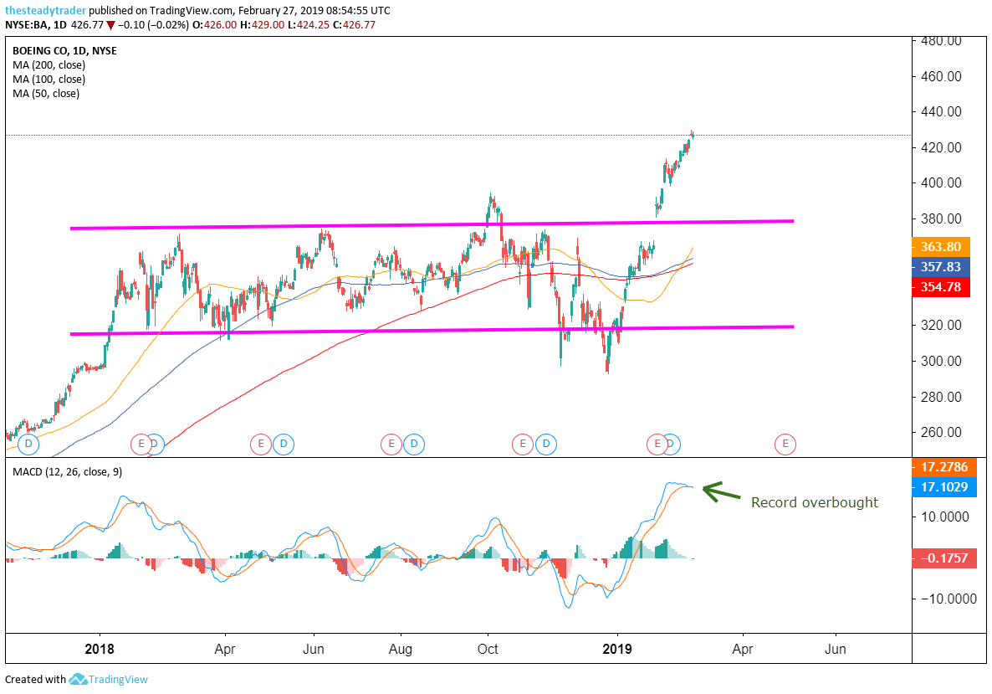
Task: Click the published on TradingView.com timestamp text
Action: (239, 11)
